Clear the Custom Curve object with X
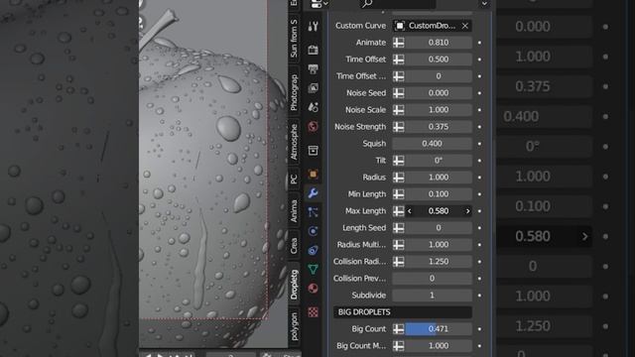Viewport: 635px width, 357px height. click(465, 26)
